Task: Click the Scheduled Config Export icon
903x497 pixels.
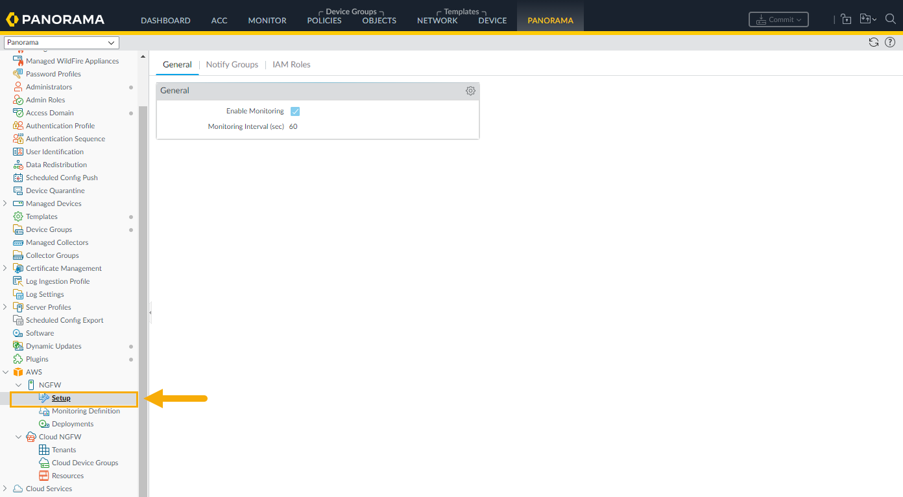Action: pos(18,320)
